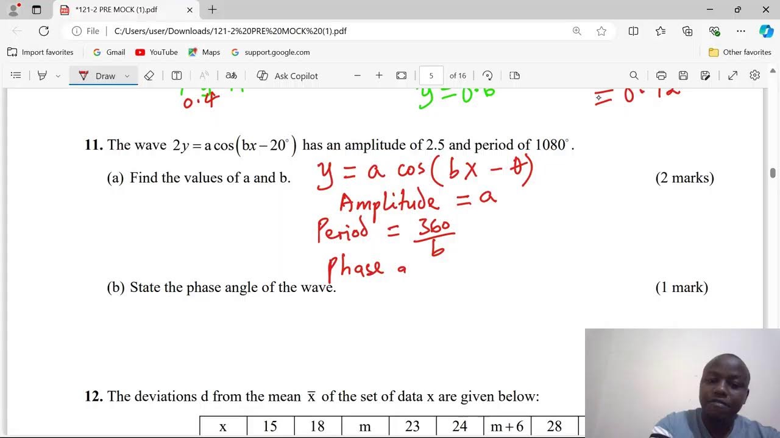Click the '(2 marks)' text
The height and width of the screenshot is (438, 780).
684,178
